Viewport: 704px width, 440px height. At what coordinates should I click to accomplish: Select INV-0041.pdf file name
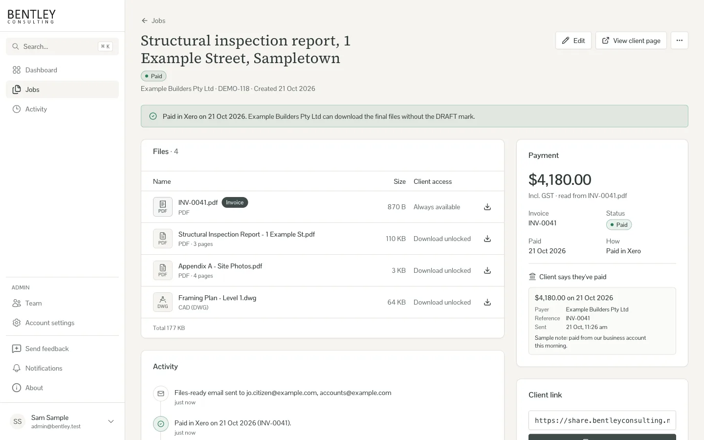pos(198,202)
